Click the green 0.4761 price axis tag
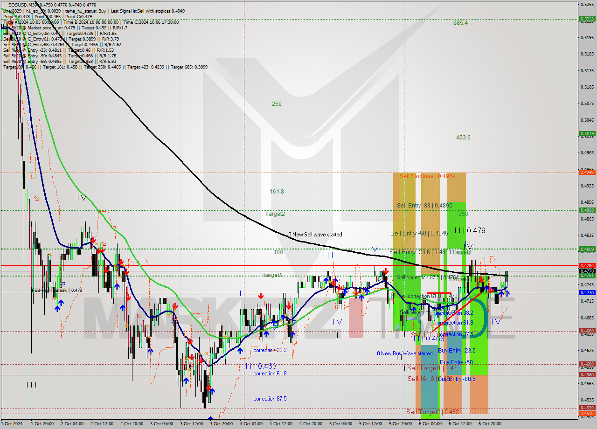This screenshot has height=429, width=597. [x=587, y=276]
